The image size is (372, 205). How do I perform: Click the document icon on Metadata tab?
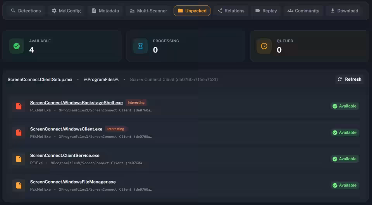(94, 11)
